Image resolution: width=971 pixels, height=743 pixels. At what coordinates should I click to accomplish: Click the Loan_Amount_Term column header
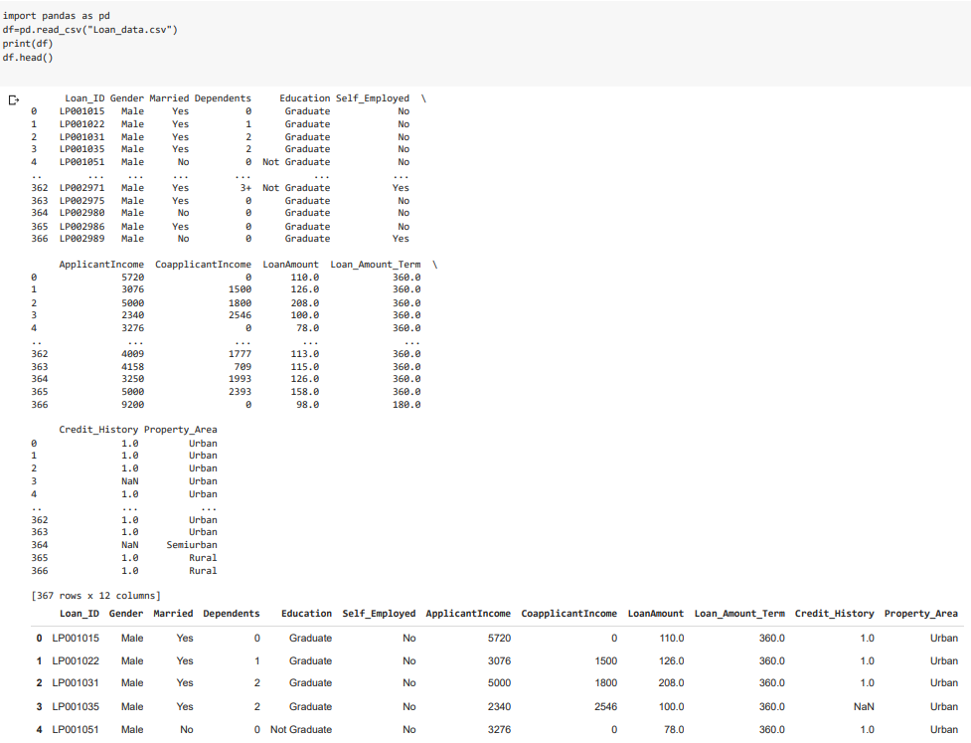click(x=740, y=613)
